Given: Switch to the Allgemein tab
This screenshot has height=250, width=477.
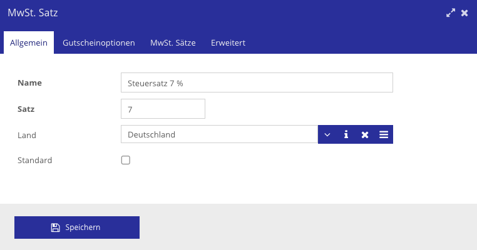Looking at the screenshot, I should pyautogui.click(x=29, y=42).
